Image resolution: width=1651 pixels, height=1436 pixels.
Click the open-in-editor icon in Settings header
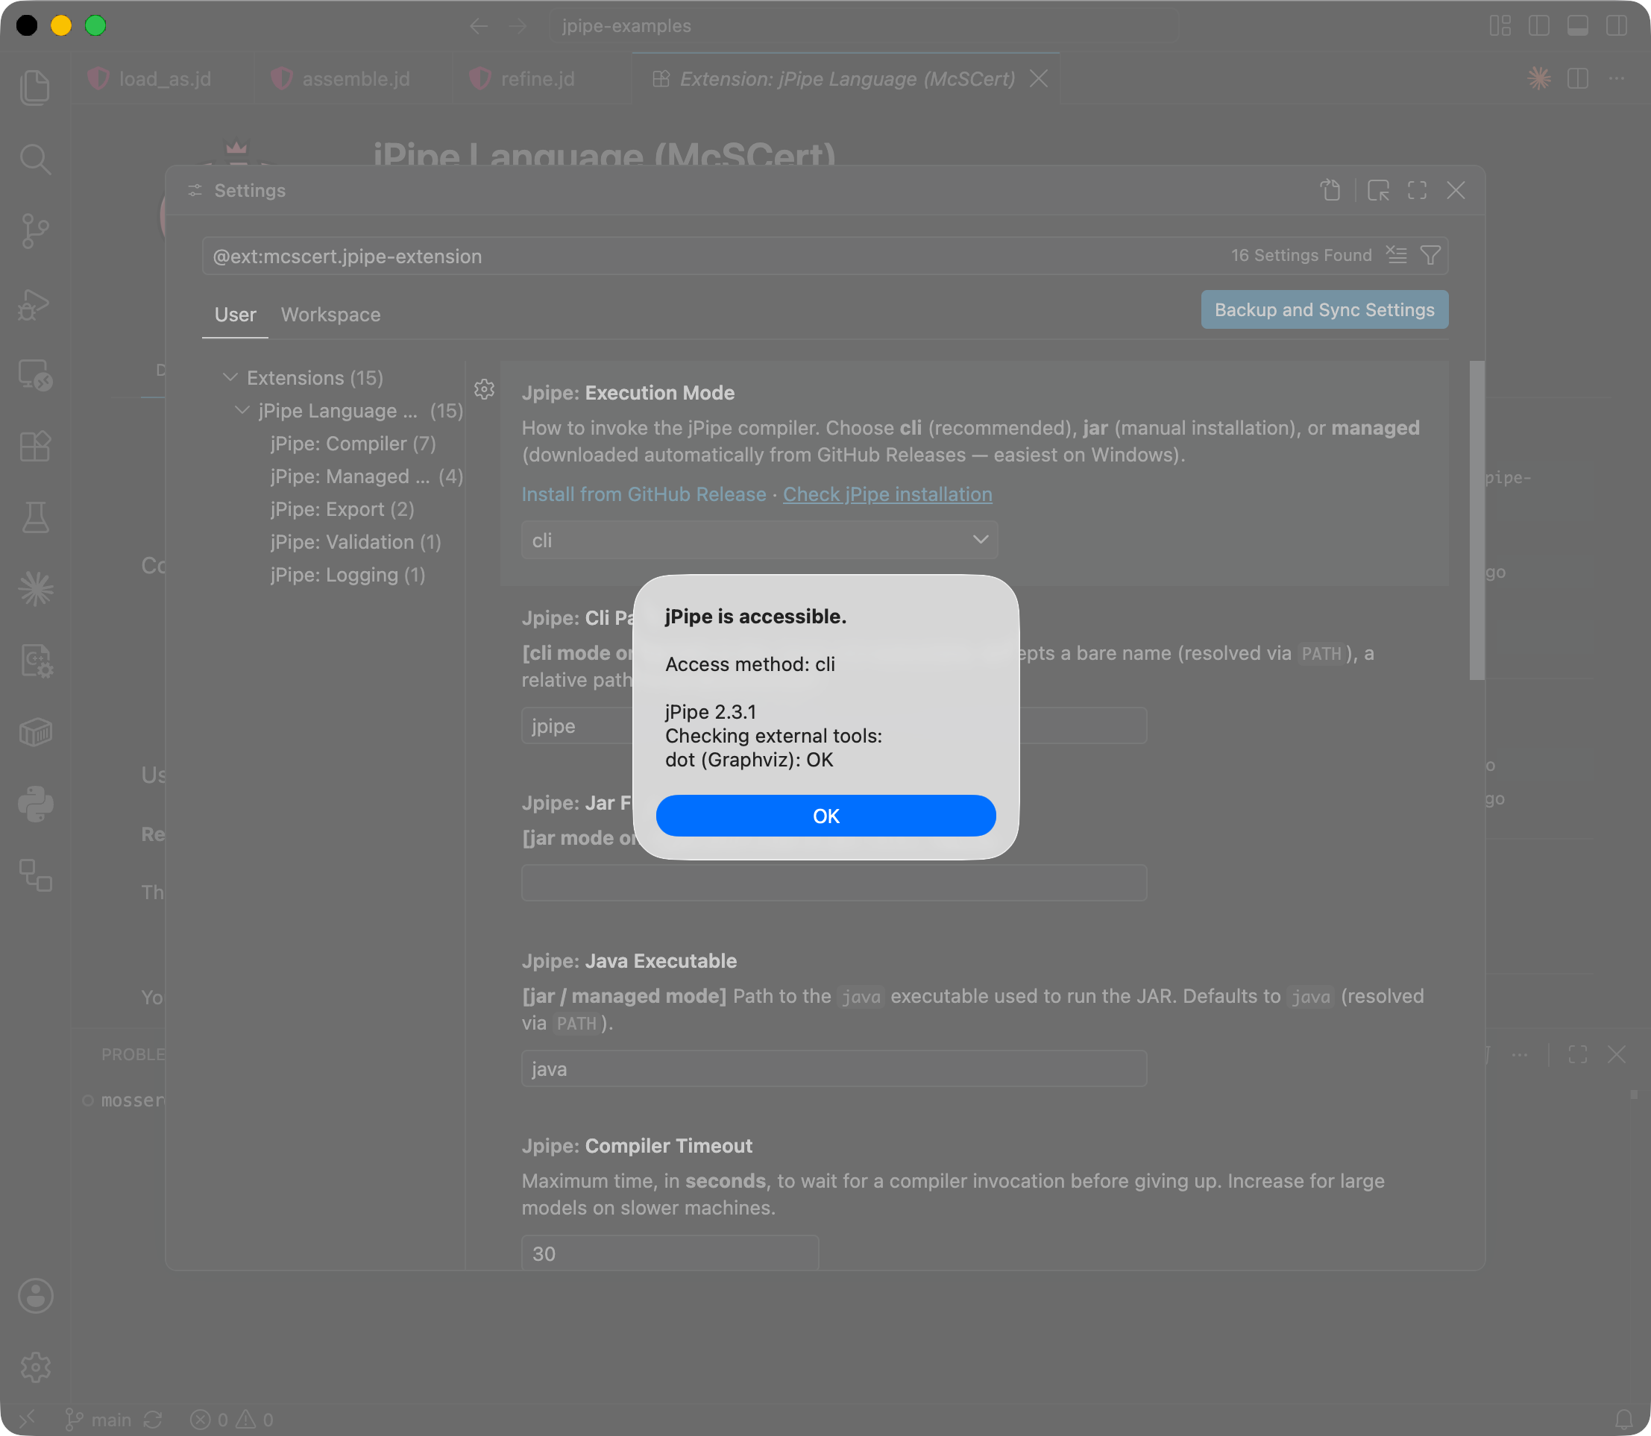pos(1378,190)
